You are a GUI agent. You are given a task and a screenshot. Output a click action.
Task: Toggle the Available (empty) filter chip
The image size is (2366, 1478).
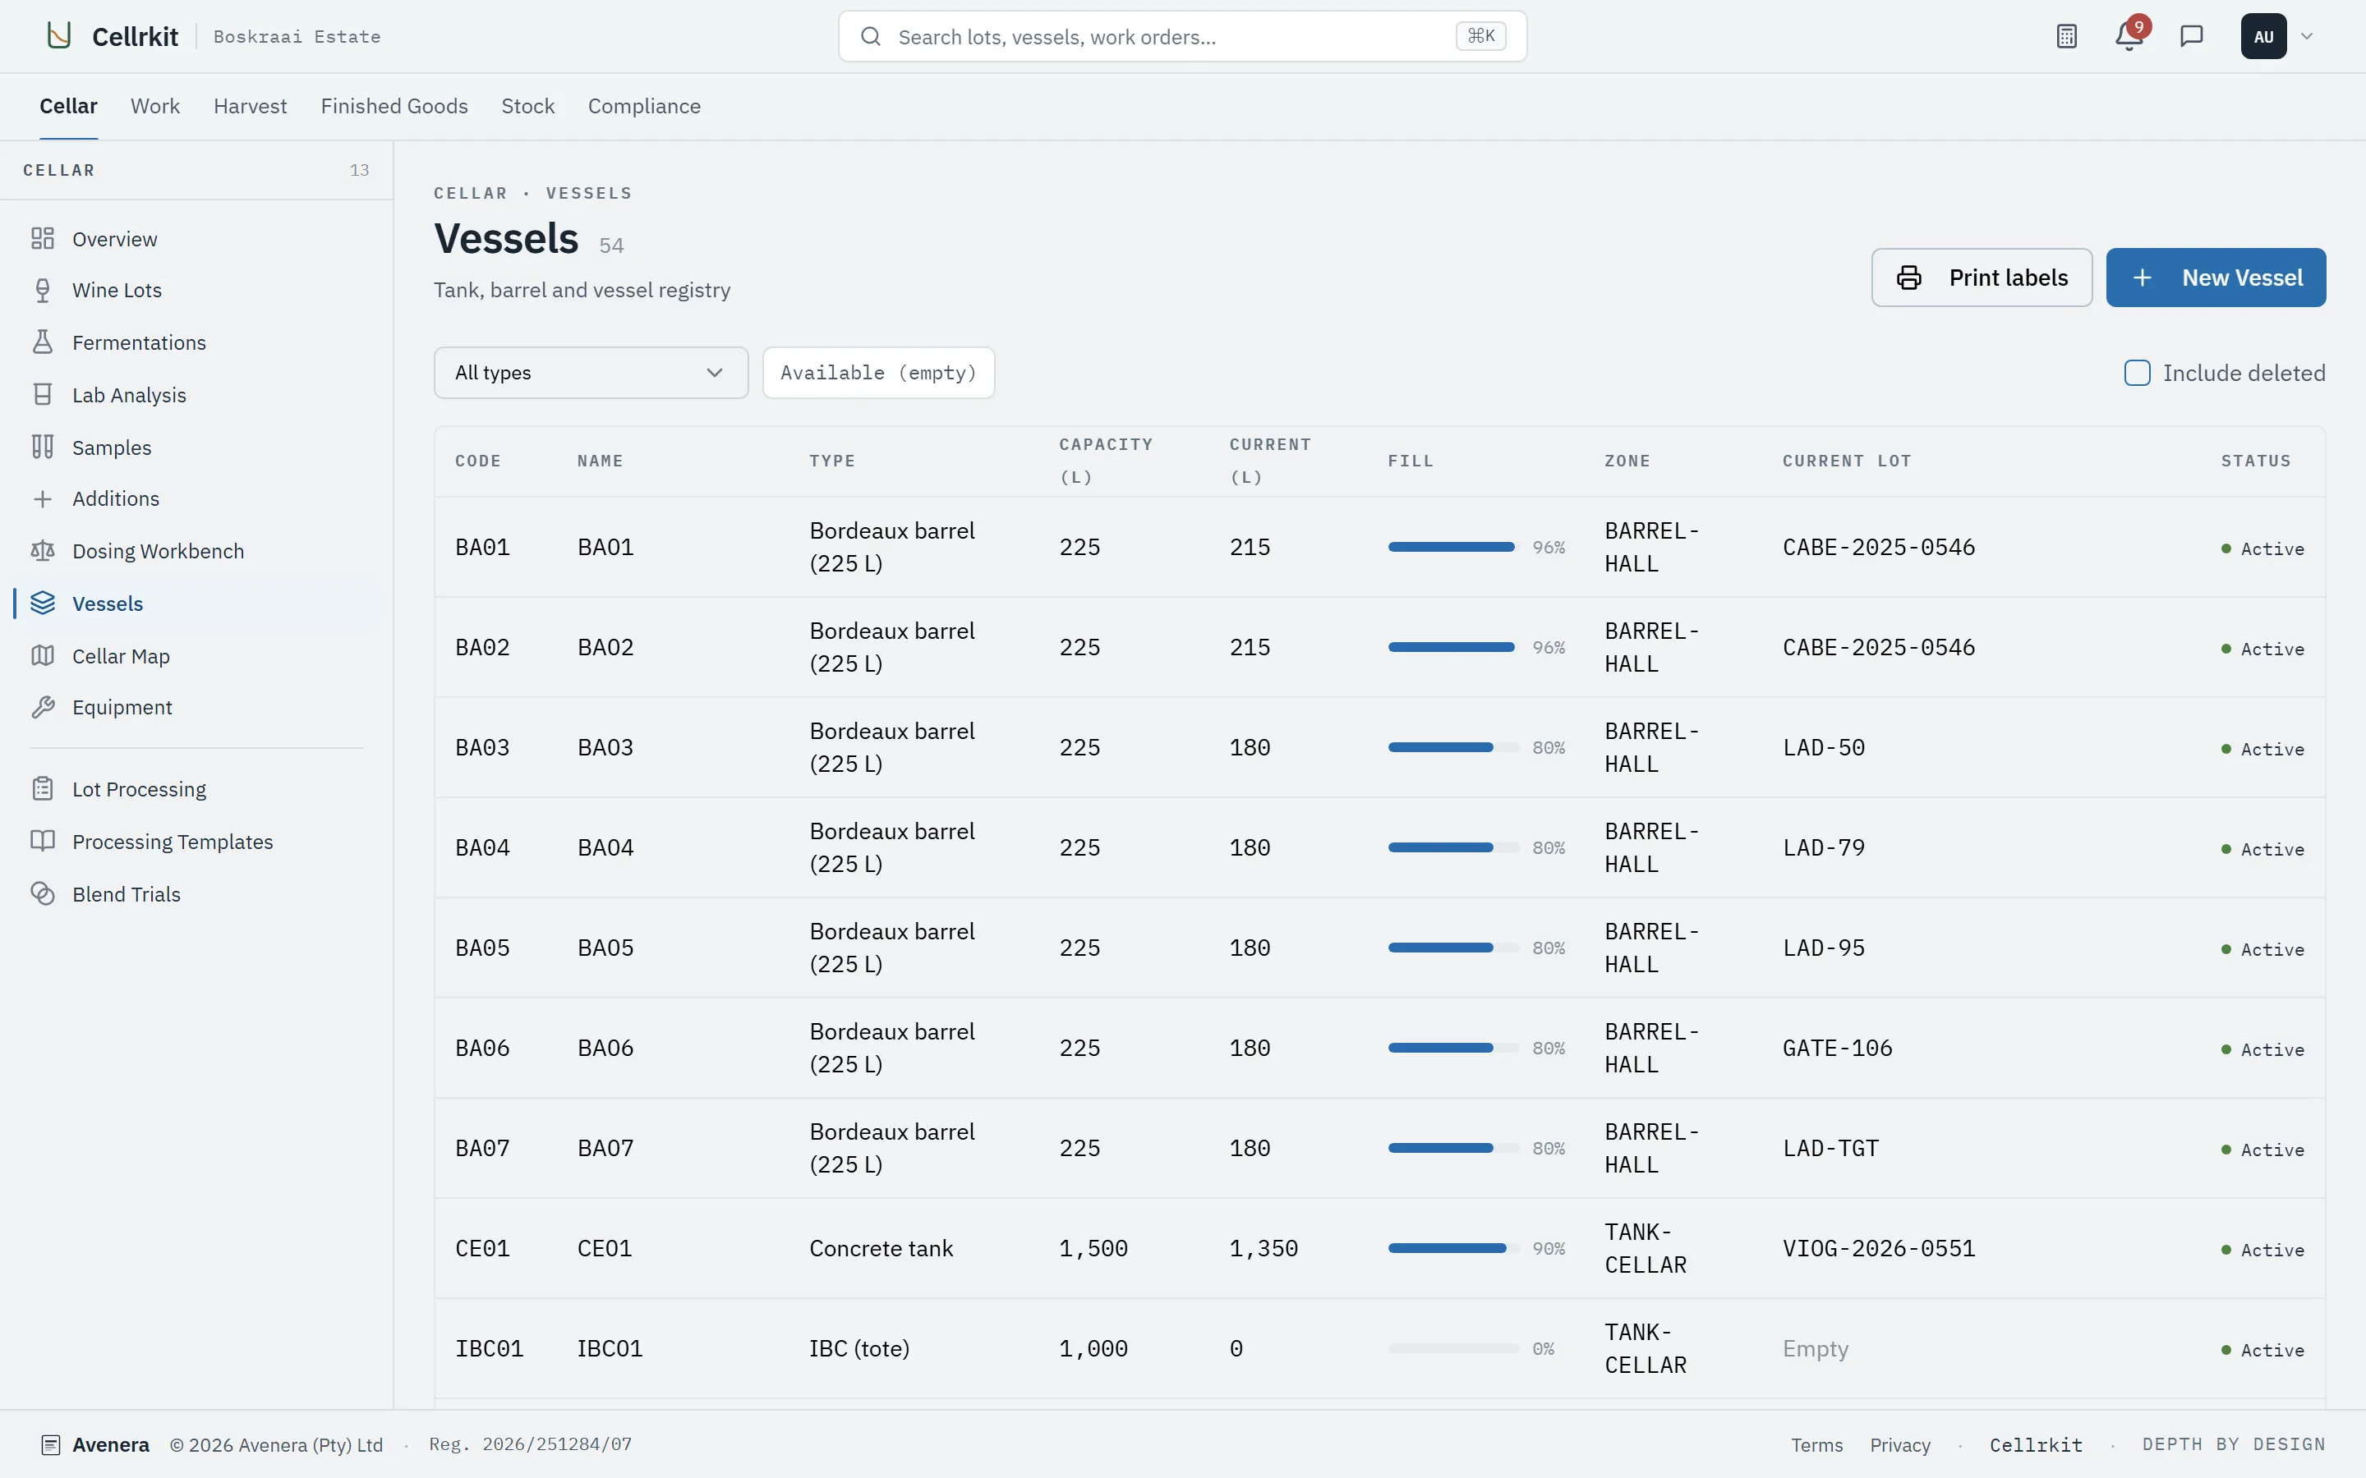pos(878,373)
